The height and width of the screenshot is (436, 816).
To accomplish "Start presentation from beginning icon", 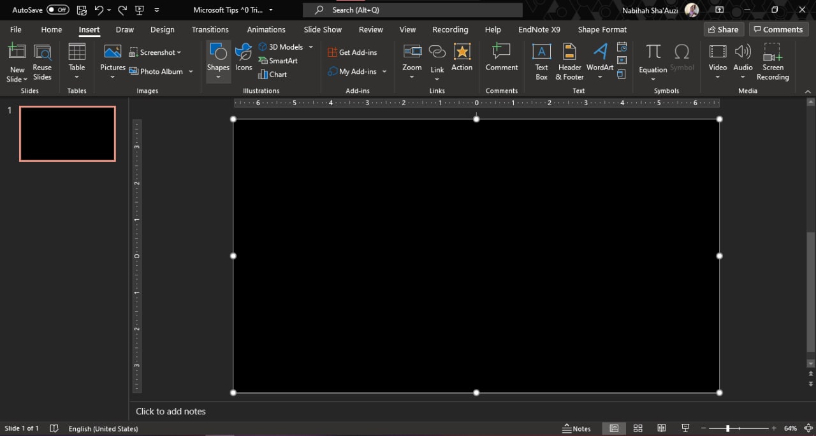I will point(140,10).
